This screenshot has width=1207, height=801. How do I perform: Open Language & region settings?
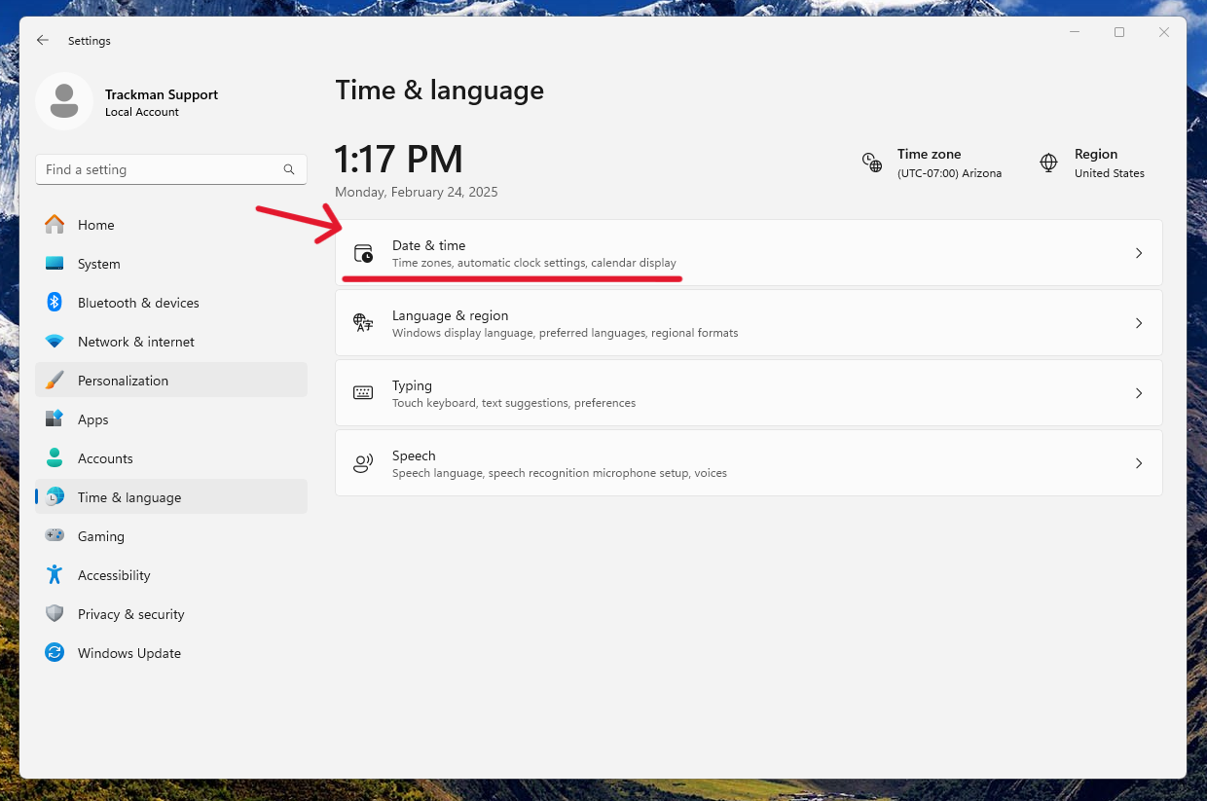749,323
